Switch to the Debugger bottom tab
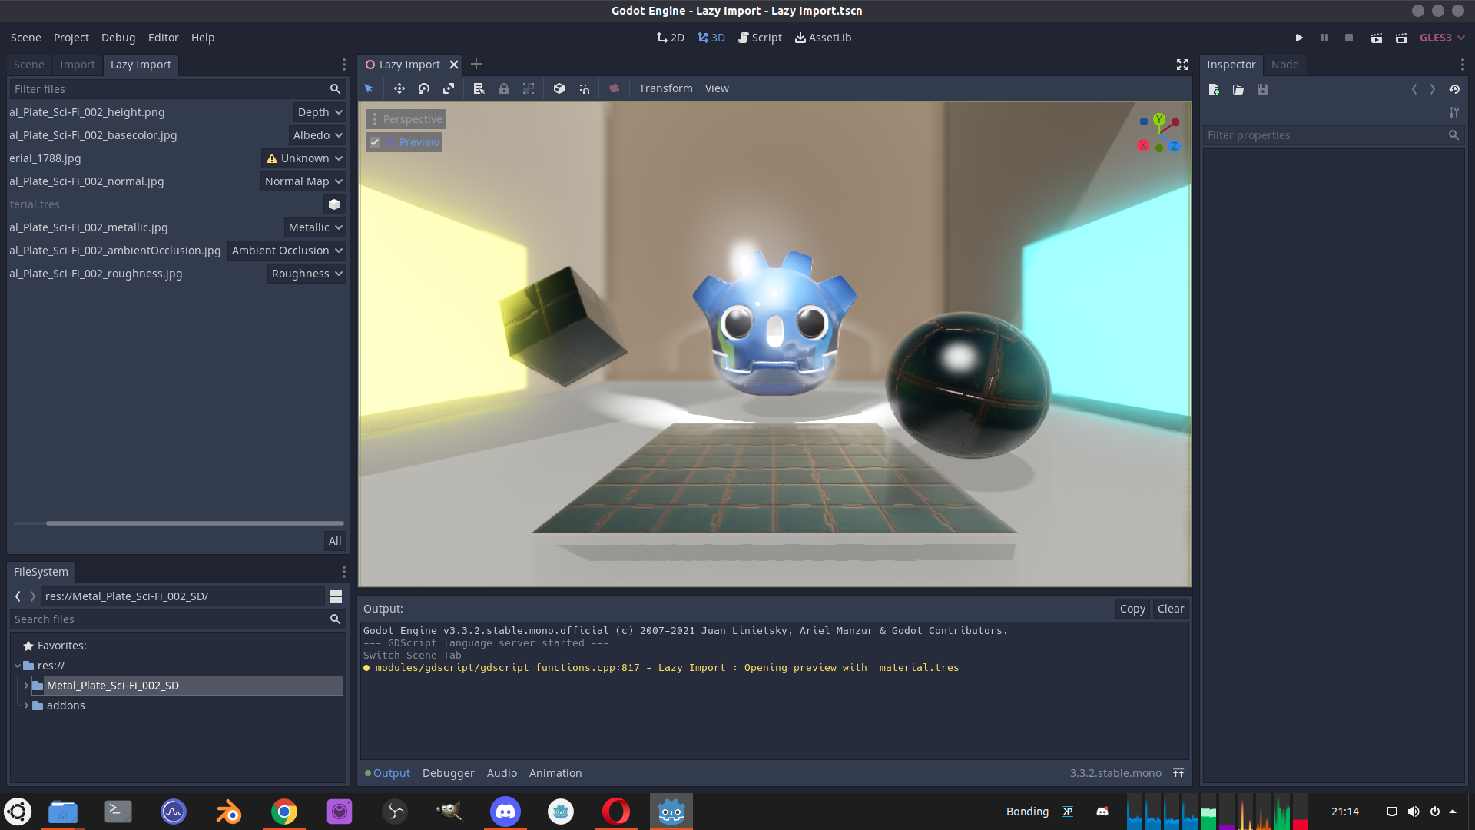 click(448, 773)
